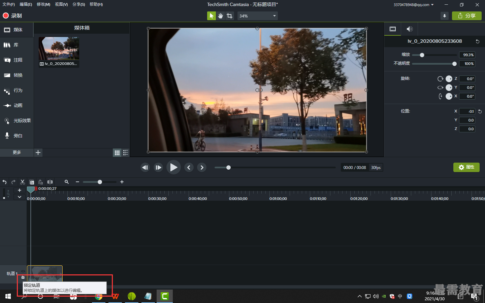Click the plus icon to import media
This screenshot has width=485, height=303.
pos(38,153)
